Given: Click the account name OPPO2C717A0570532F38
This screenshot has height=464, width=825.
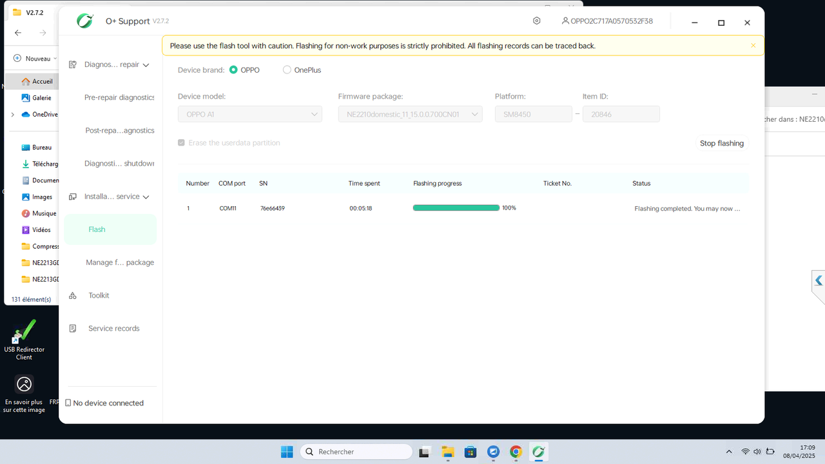Looking at the screenshot, I should (x=612, y=21).
